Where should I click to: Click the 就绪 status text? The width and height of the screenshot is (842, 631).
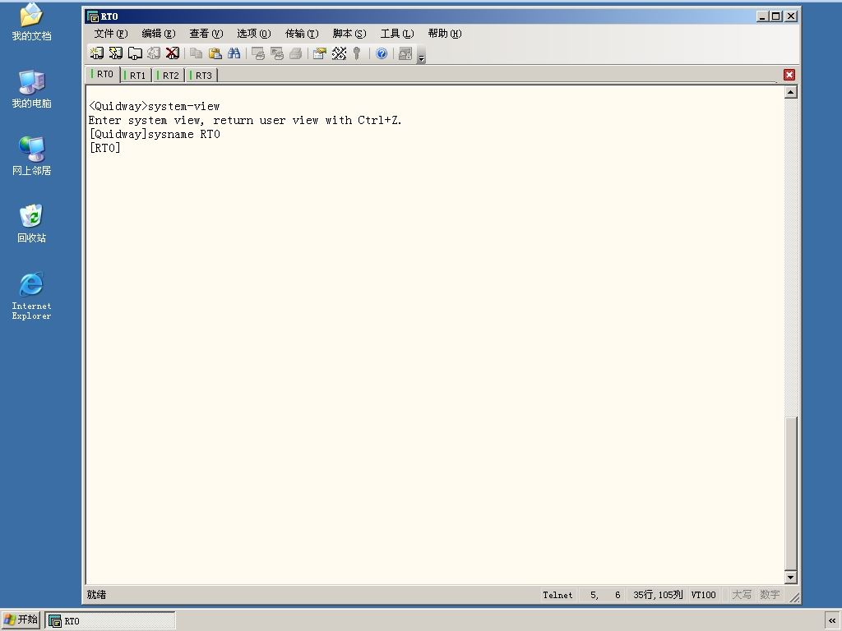97,595
